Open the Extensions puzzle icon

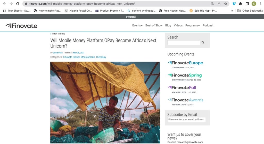(x=241, y=4)
